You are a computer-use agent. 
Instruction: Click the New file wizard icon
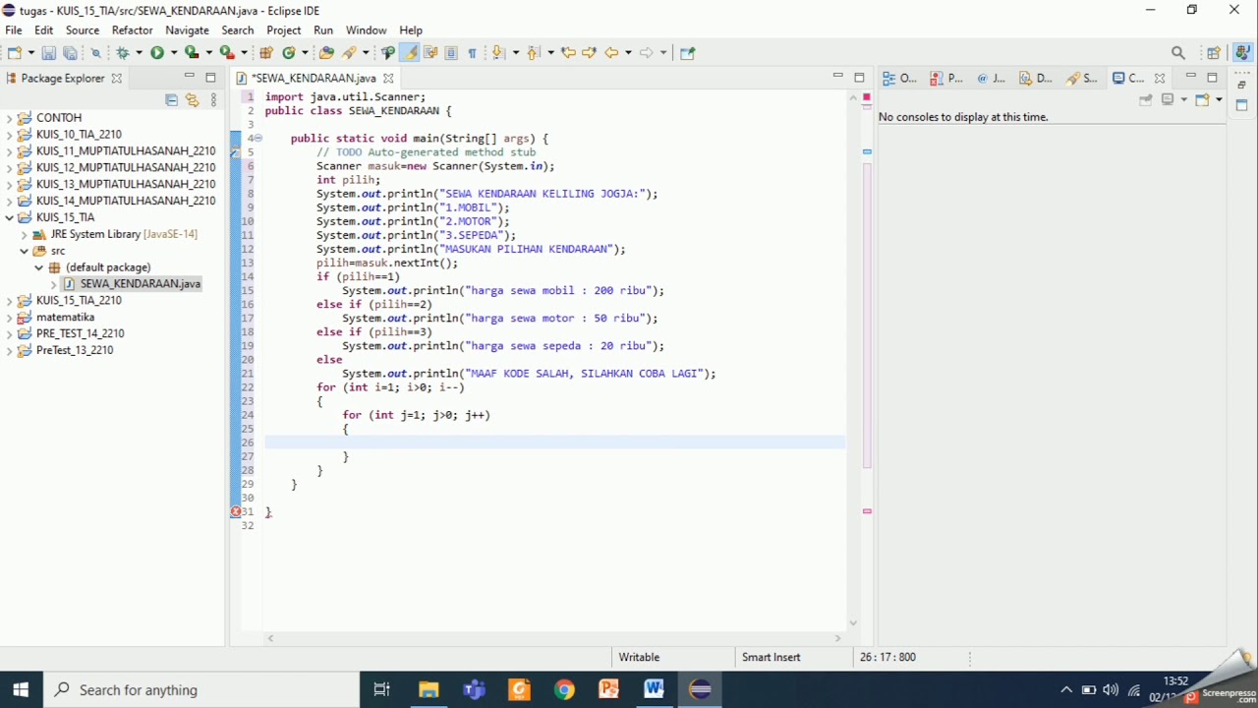click(x=15, y=53)
